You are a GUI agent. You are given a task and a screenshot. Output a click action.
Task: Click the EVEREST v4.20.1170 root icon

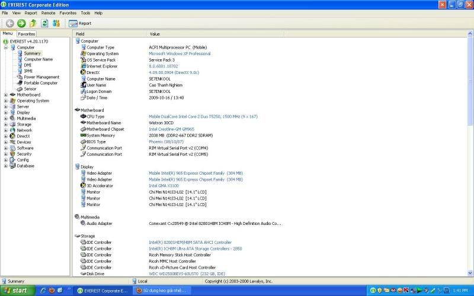click(x=5, y=41)
